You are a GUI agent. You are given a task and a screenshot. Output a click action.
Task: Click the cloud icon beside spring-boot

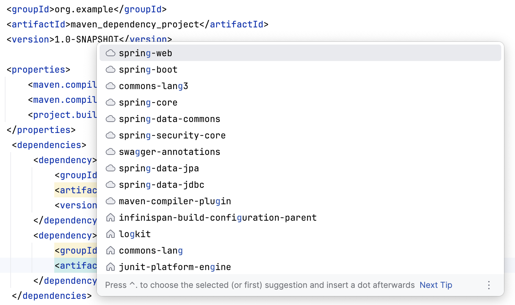111,70
